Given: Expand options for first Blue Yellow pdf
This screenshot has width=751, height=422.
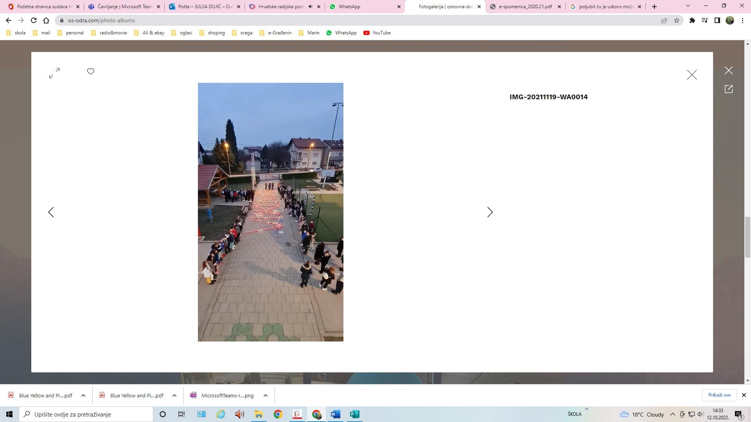Looking at the screenshot, I should tap(83, 395).
